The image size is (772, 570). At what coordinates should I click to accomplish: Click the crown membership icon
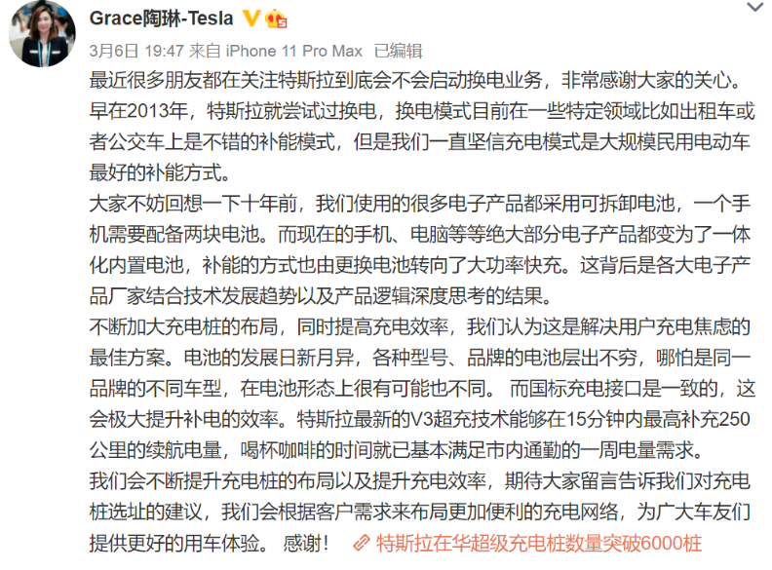click(276, 19)
